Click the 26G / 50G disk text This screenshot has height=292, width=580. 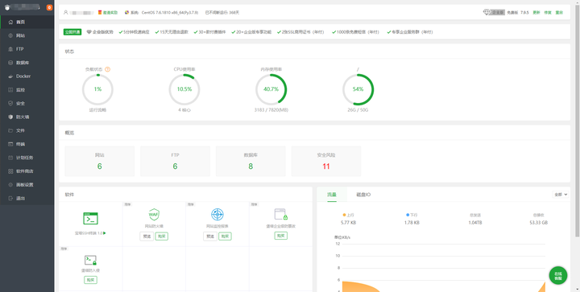tap(358, 110)
